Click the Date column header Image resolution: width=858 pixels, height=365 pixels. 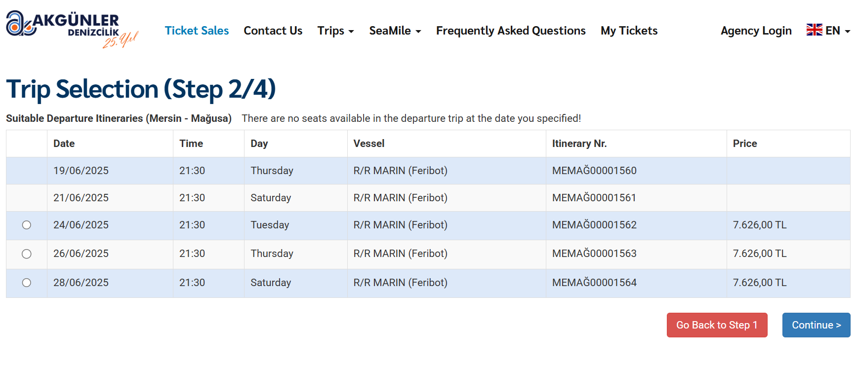[64, 144]
